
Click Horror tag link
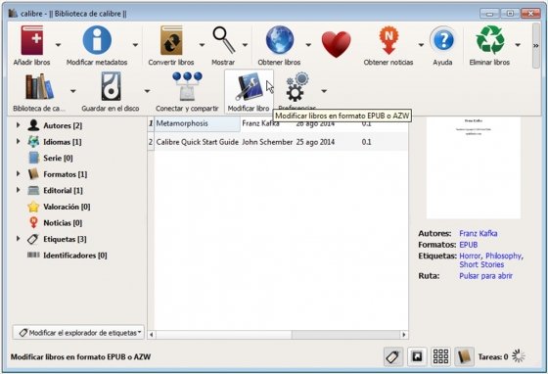pyautogui.click(x=470, y=256)
